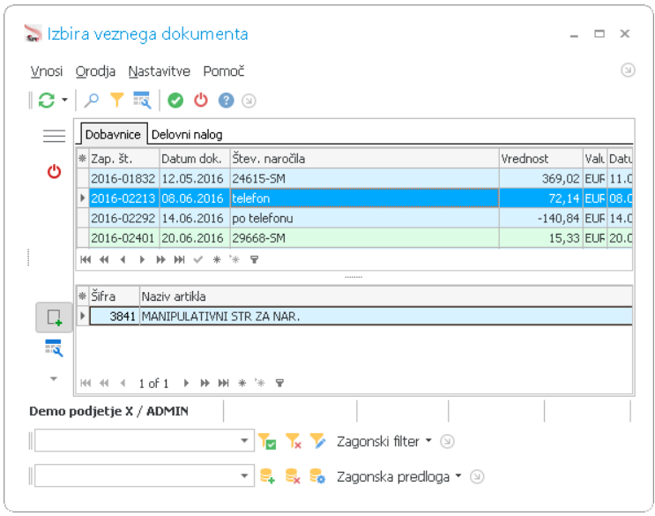Open the Nastavitve menu
Image resolution: width=655 pixels, height=516 pixels.
(x=160, y=71)
